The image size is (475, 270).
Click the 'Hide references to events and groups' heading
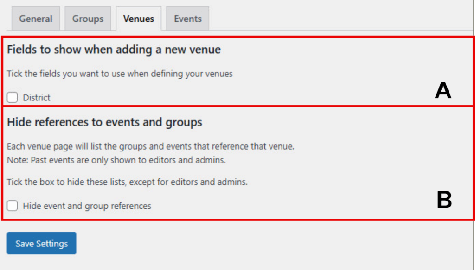point(104,122)
